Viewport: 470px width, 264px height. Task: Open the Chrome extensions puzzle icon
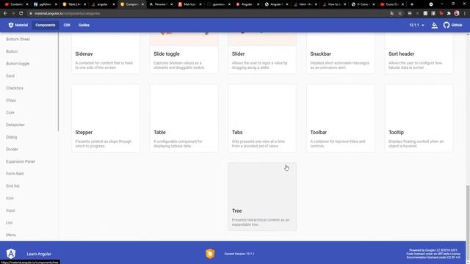tap(449, 13)
